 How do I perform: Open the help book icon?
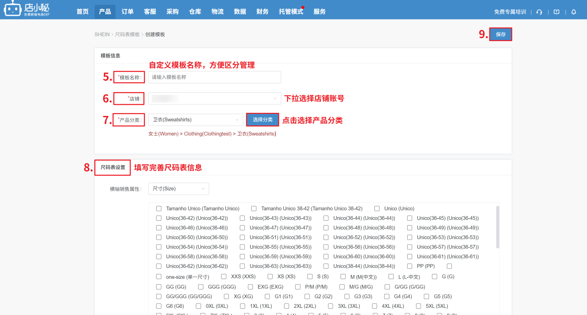click(556, 12)
